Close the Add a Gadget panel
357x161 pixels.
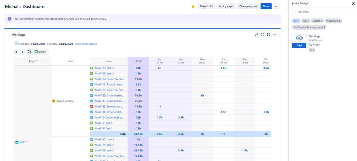click(353, 4)
